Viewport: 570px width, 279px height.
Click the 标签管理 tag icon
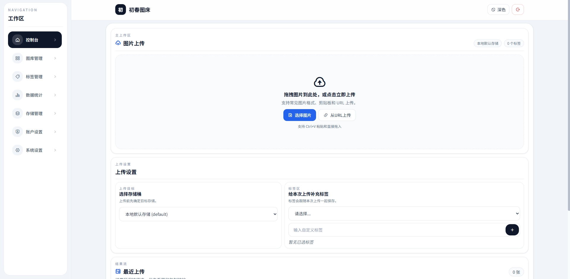18,76
